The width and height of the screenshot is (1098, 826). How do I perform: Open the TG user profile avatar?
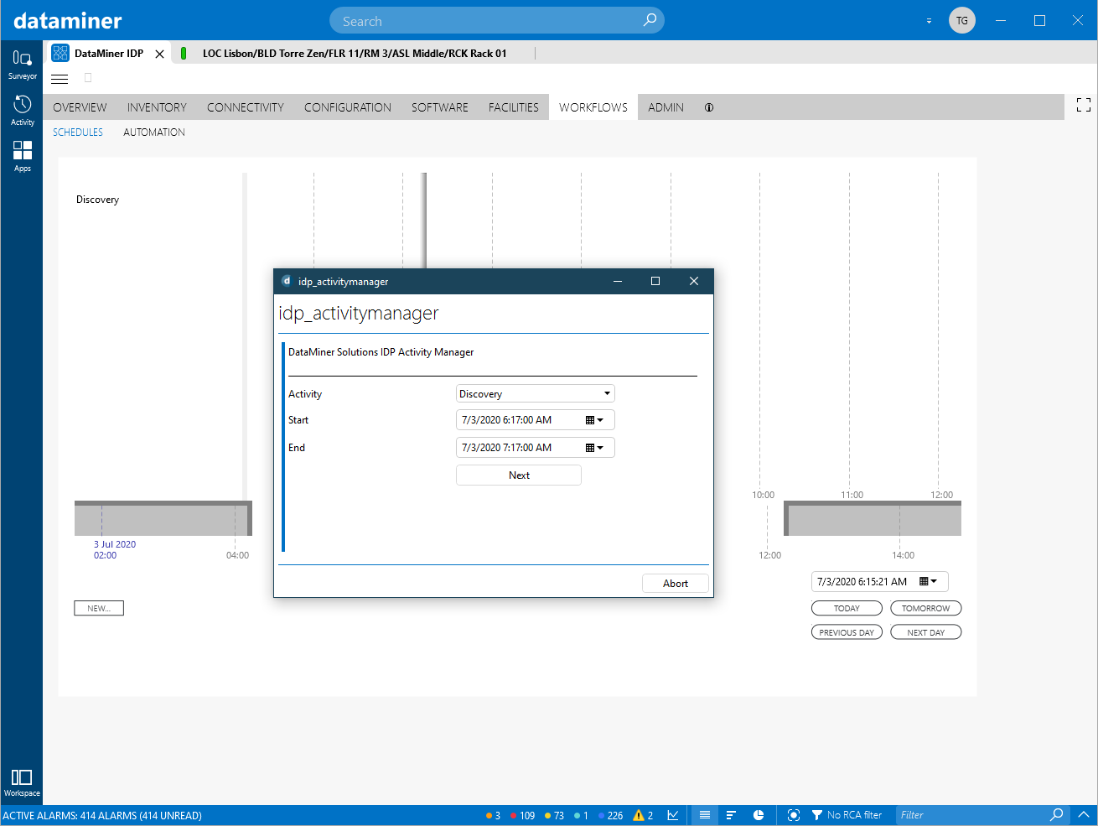pos(962,20)
